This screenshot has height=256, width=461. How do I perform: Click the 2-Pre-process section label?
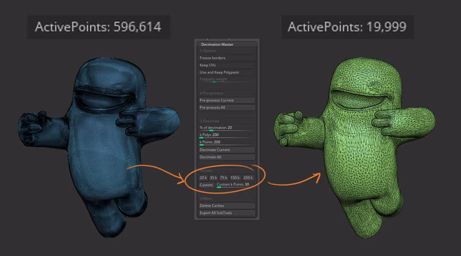(x=212, y=93)
